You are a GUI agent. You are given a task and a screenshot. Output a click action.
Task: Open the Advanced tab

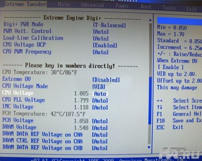coord(92,5)
